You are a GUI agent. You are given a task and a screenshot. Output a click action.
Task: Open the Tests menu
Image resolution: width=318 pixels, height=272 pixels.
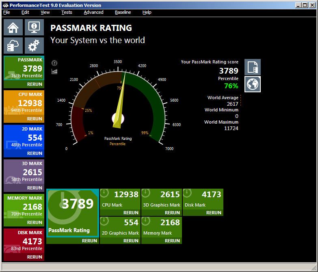pos(67,12)
